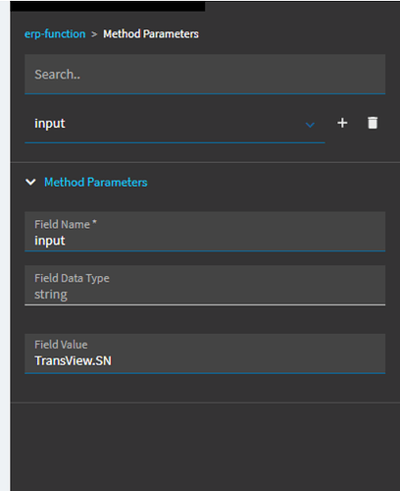
Task: Click into the Field Value input
Action: point(205,354)
